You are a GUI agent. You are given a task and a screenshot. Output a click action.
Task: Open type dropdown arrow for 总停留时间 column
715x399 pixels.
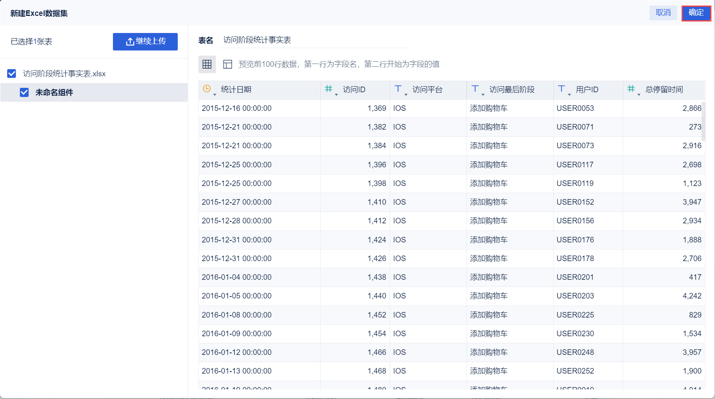coord(639,95)
